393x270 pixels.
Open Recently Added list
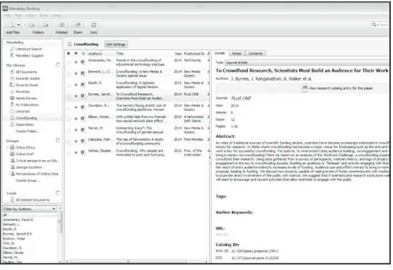tap(27, 78)
